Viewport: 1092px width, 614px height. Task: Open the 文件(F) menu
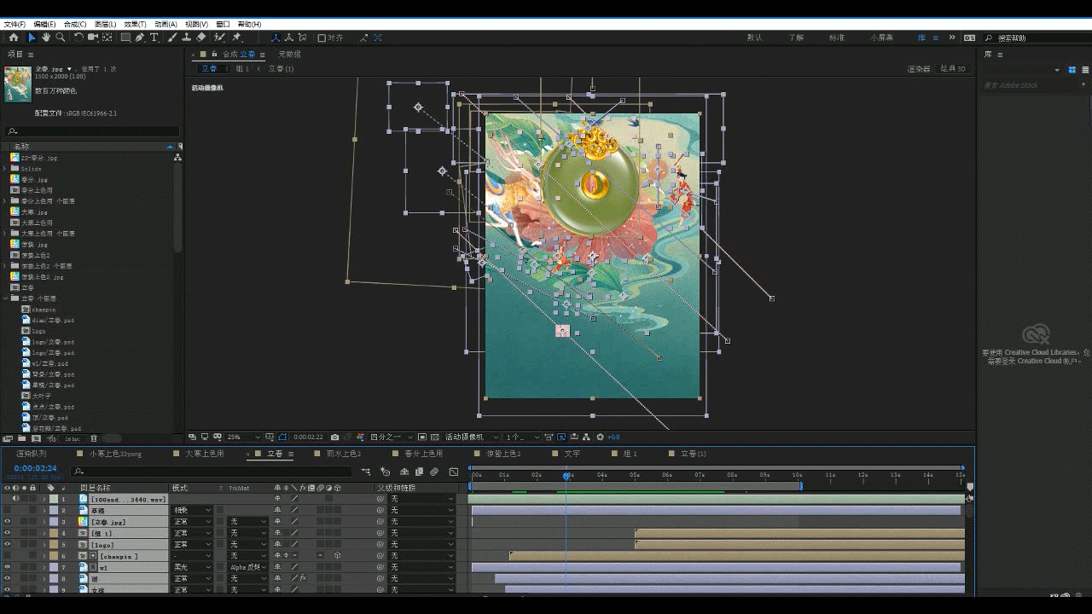click(15, 24)
